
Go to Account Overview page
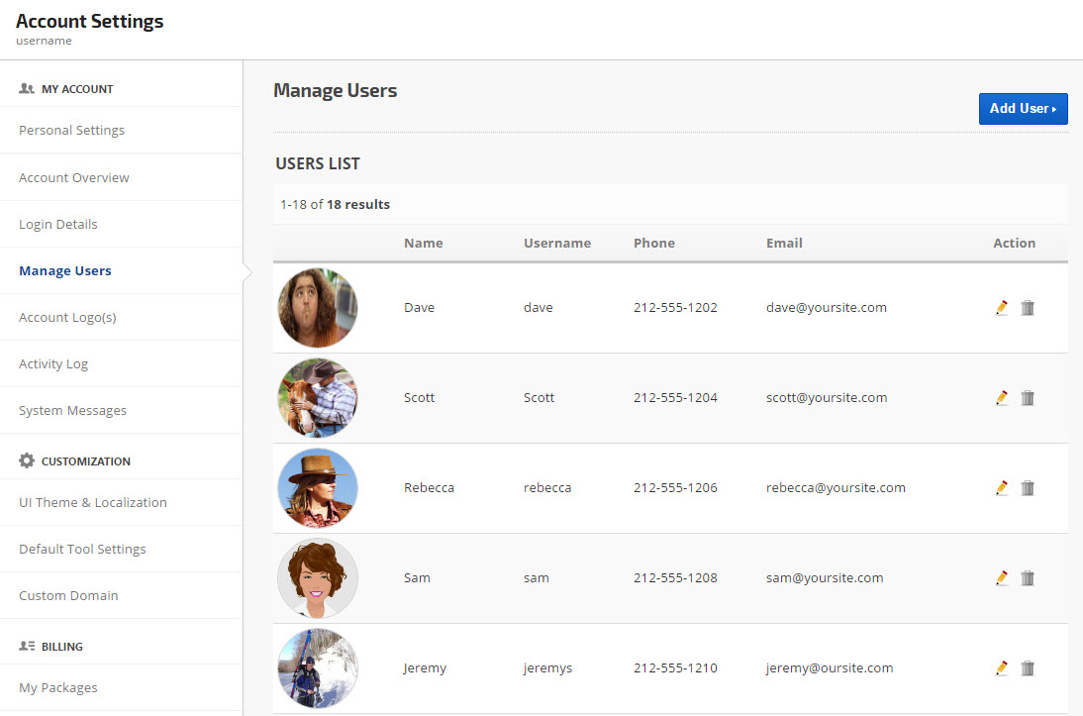[74, 178]
